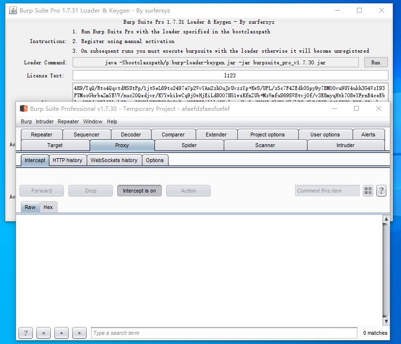Click the search term input field
The image size is (401, 344).
224,333
